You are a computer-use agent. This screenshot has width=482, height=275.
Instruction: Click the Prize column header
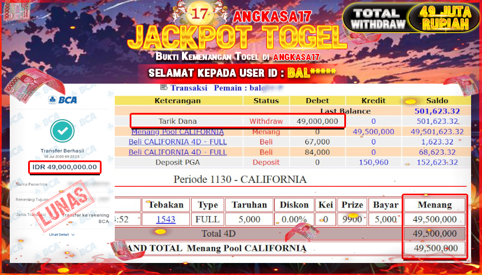coord(352,205)
